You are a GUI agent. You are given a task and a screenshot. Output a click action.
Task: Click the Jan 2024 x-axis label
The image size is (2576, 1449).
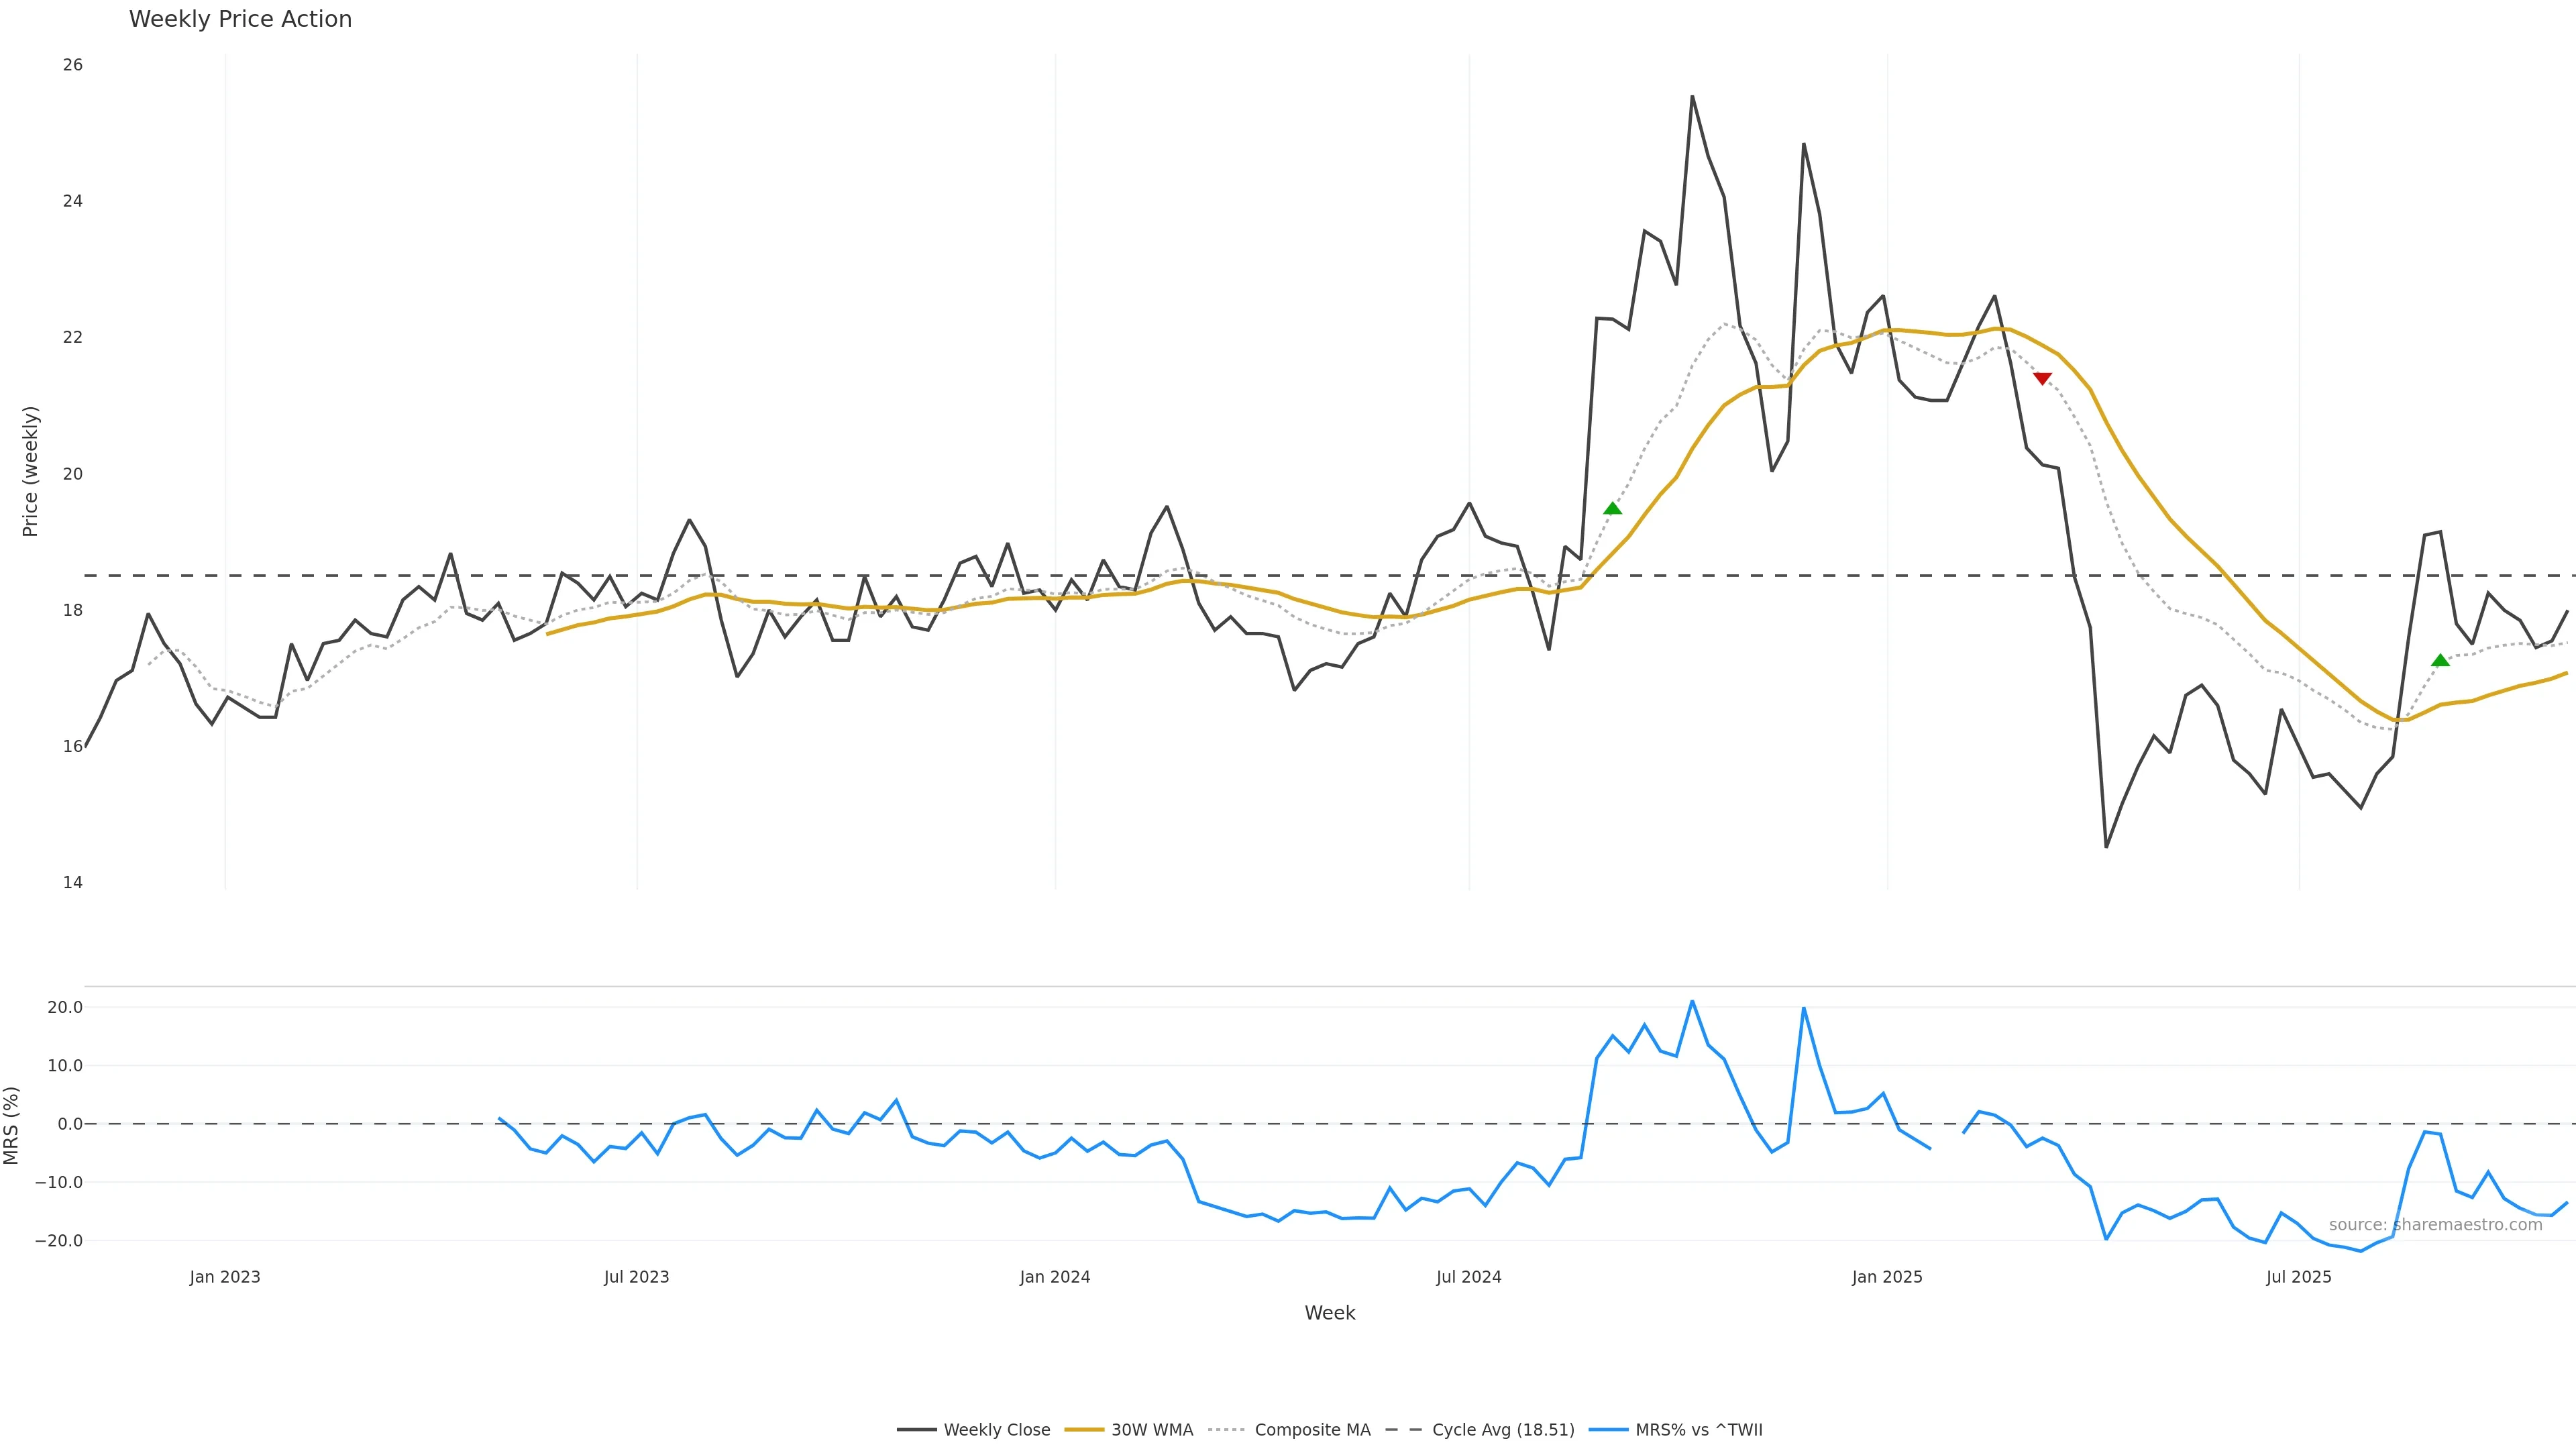[x=1055, y=1277]
